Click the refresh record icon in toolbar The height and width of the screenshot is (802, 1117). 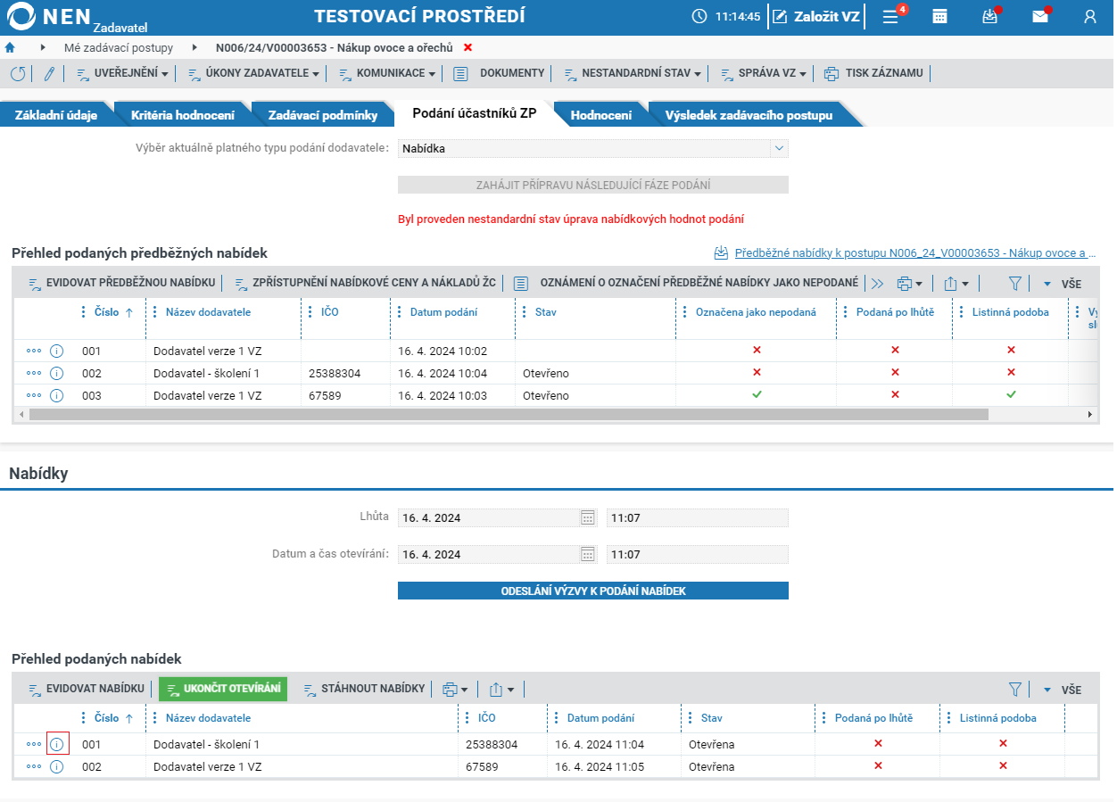pos(18,73)
